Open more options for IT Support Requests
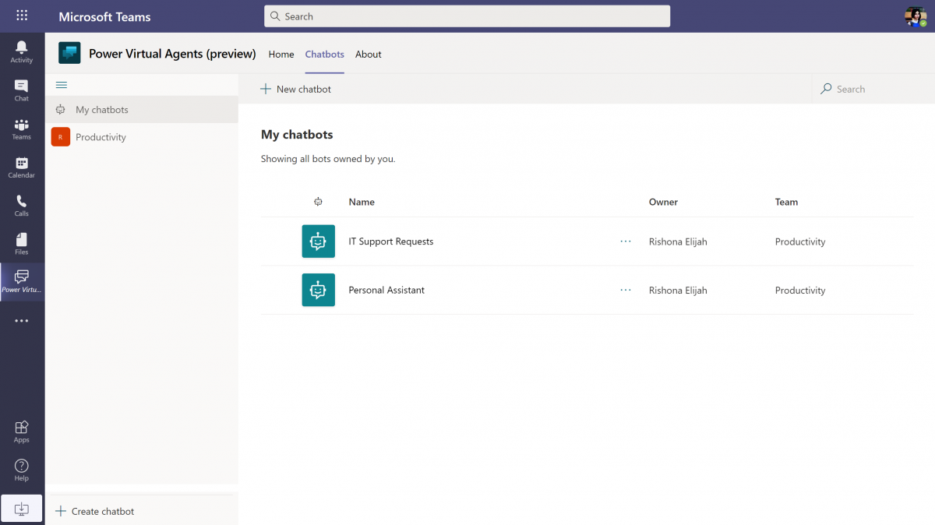935x525 pixels. (625, 241)
